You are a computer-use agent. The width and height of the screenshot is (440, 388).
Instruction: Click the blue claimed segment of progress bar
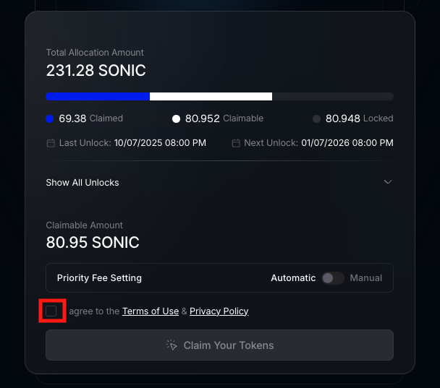click(x=98, y=96)
